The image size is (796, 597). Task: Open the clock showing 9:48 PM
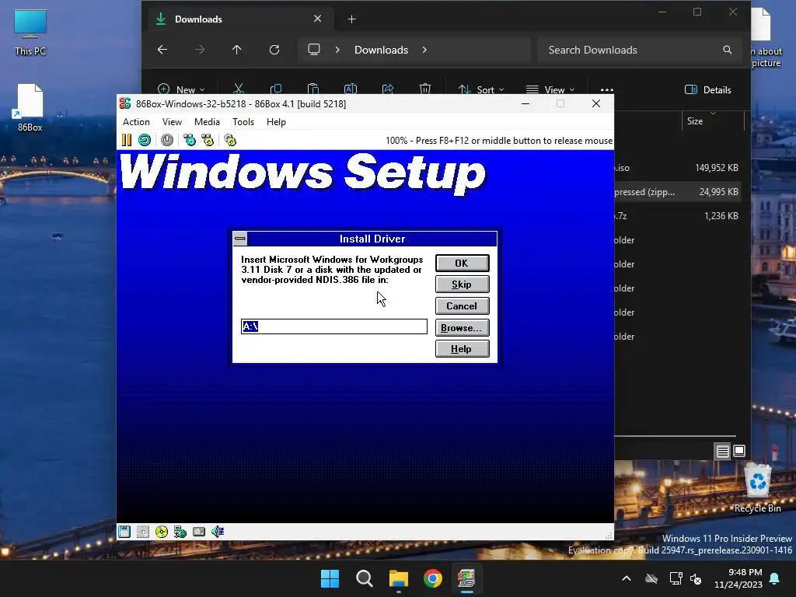coord(738,578)
